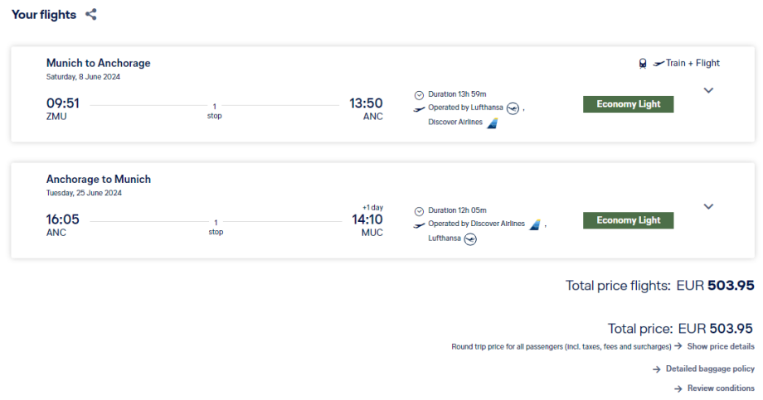
Task: Click the outbound flight Economy Light badge
Action: point(628,104)
